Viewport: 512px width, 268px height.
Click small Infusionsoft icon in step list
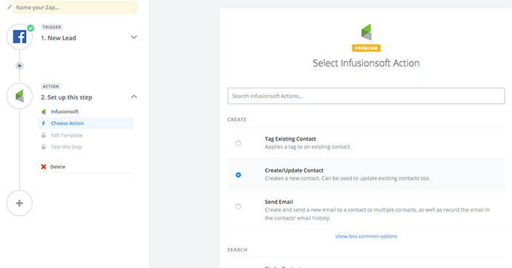point(44,112)
